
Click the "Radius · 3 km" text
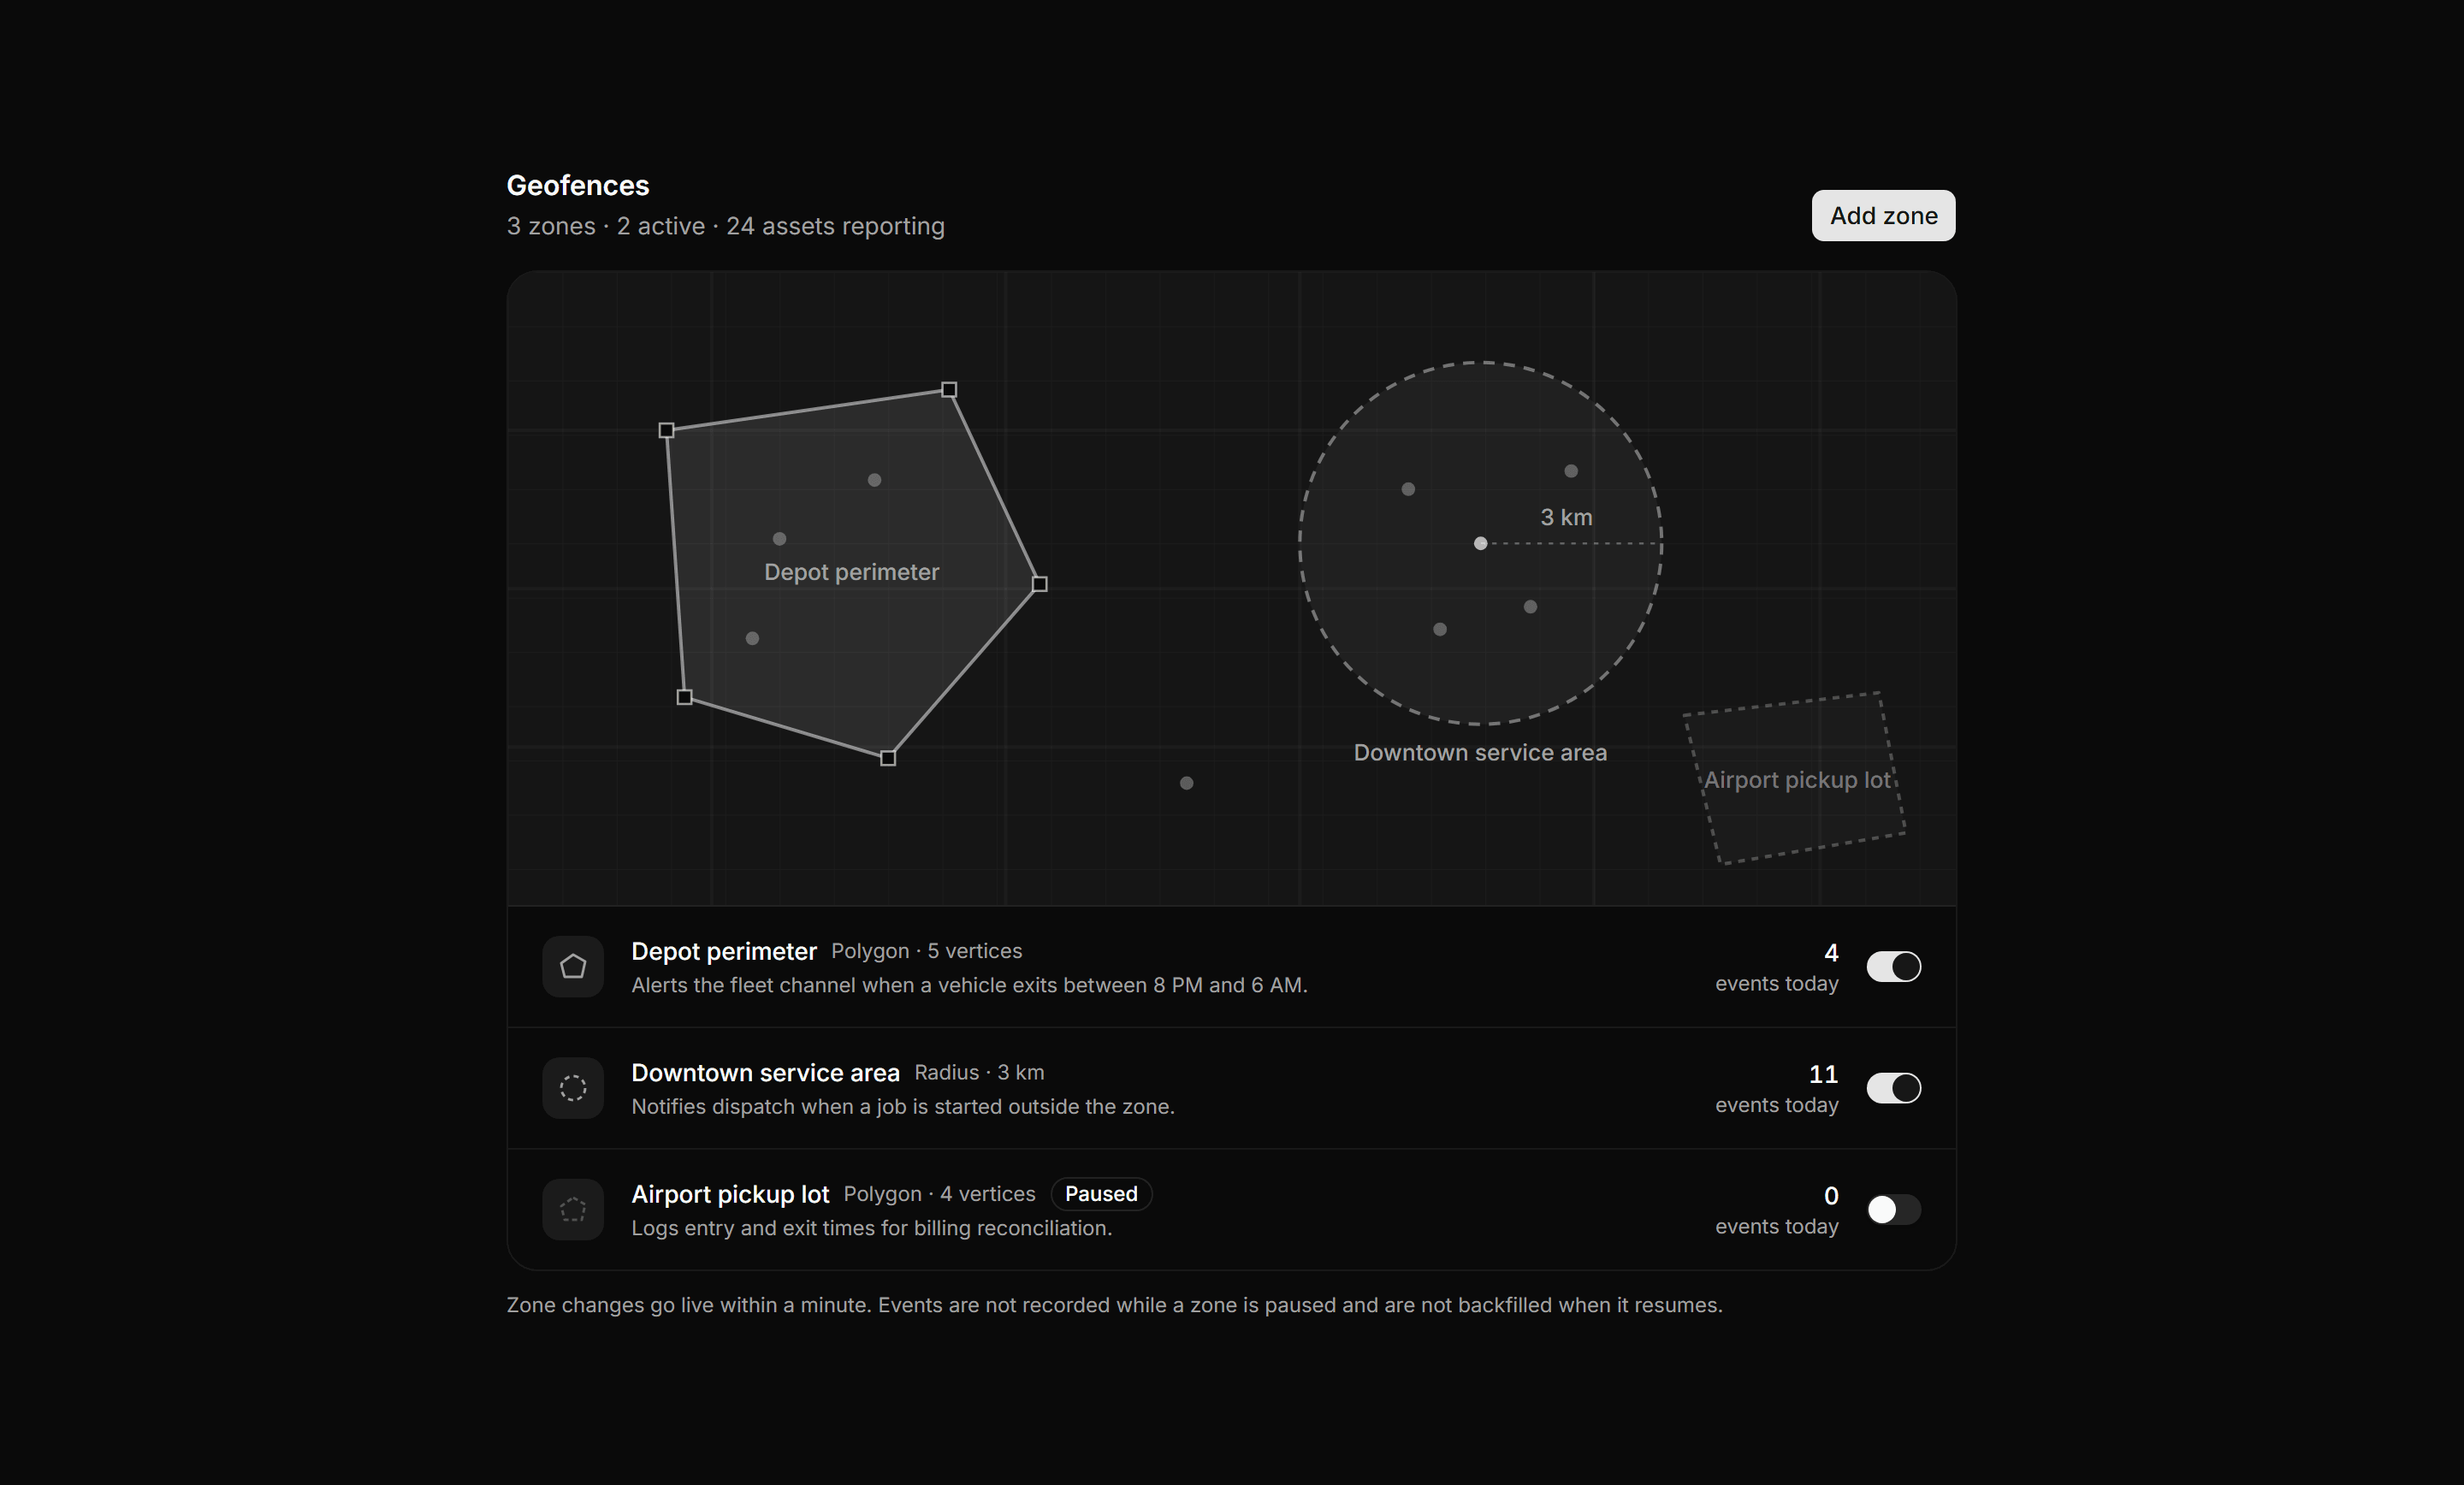[979, 1072]
